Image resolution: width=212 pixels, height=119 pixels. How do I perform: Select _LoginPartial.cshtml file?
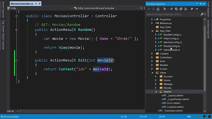(178, 99)
